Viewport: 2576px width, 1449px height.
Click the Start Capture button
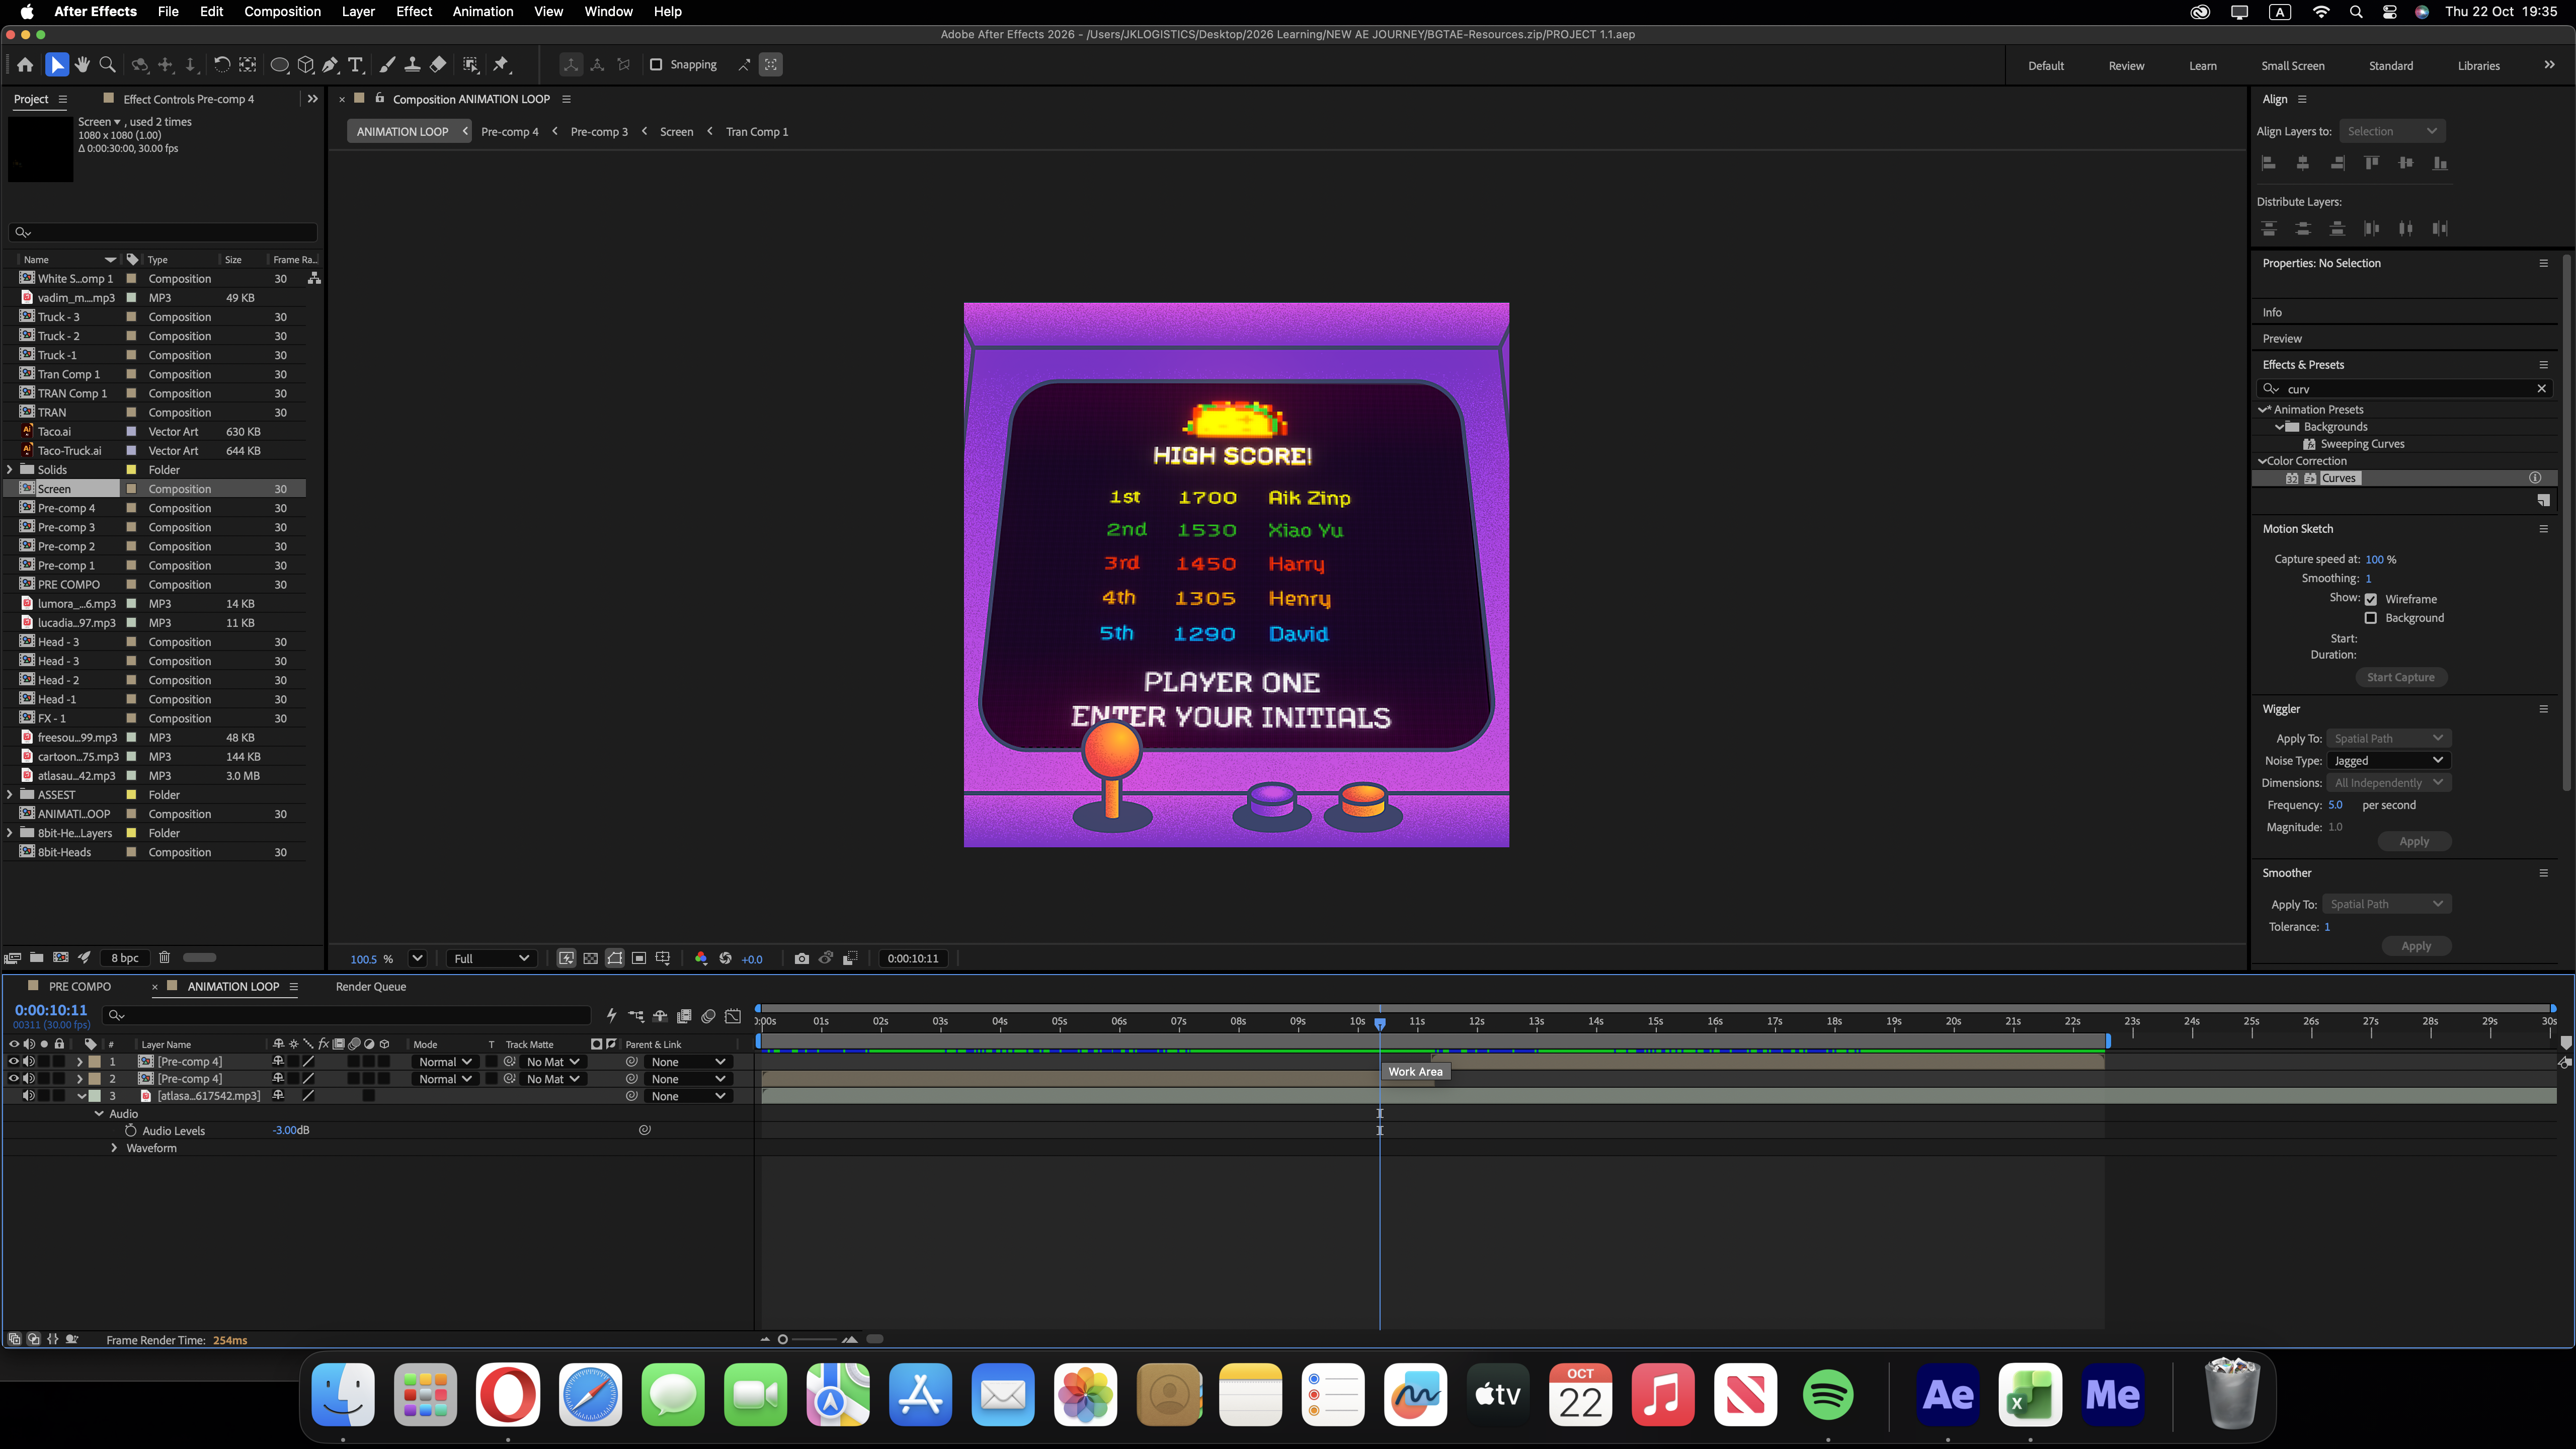(x=2400, y=677)
